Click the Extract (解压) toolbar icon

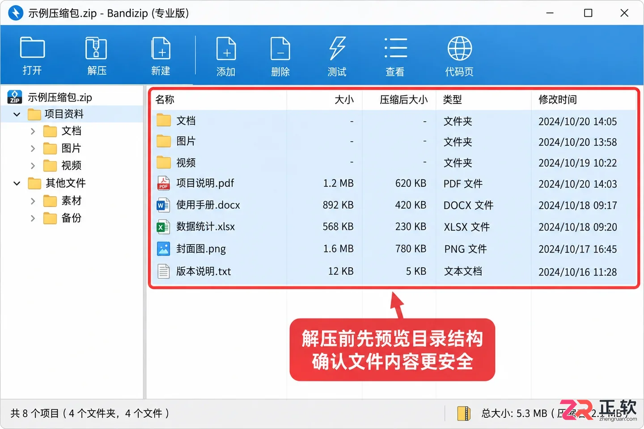click(96, 48)
